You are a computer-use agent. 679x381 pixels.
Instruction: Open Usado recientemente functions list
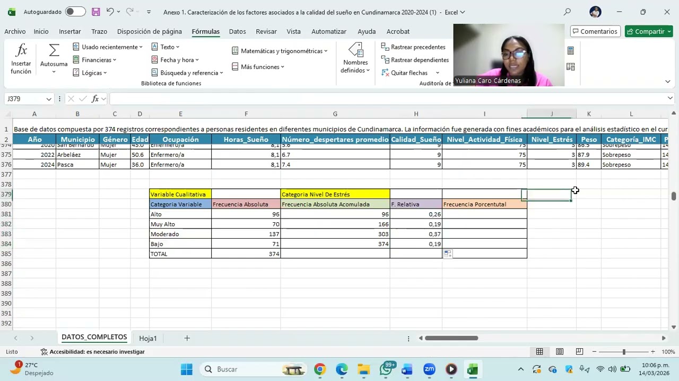click(x=108, y=47)
